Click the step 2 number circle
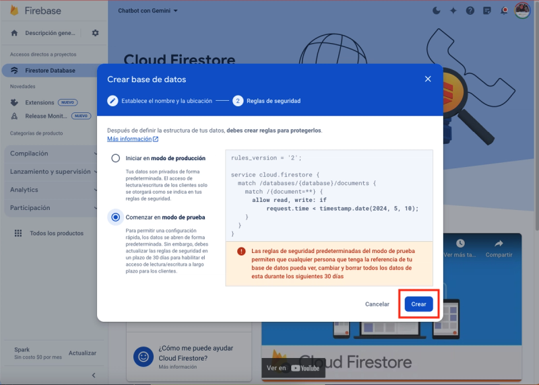The width and height of the screenshot is (539, 385). pos(238,101)
